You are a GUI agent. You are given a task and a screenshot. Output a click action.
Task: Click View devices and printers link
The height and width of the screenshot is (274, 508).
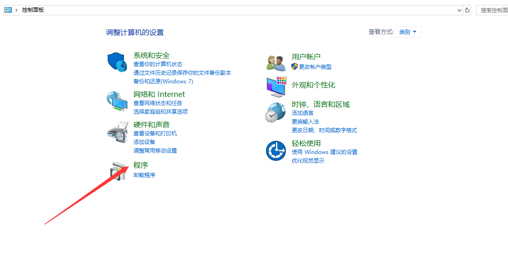coord(155,133)
